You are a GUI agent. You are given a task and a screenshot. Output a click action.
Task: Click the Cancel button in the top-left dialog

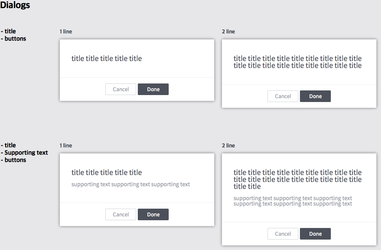(120, 89)
